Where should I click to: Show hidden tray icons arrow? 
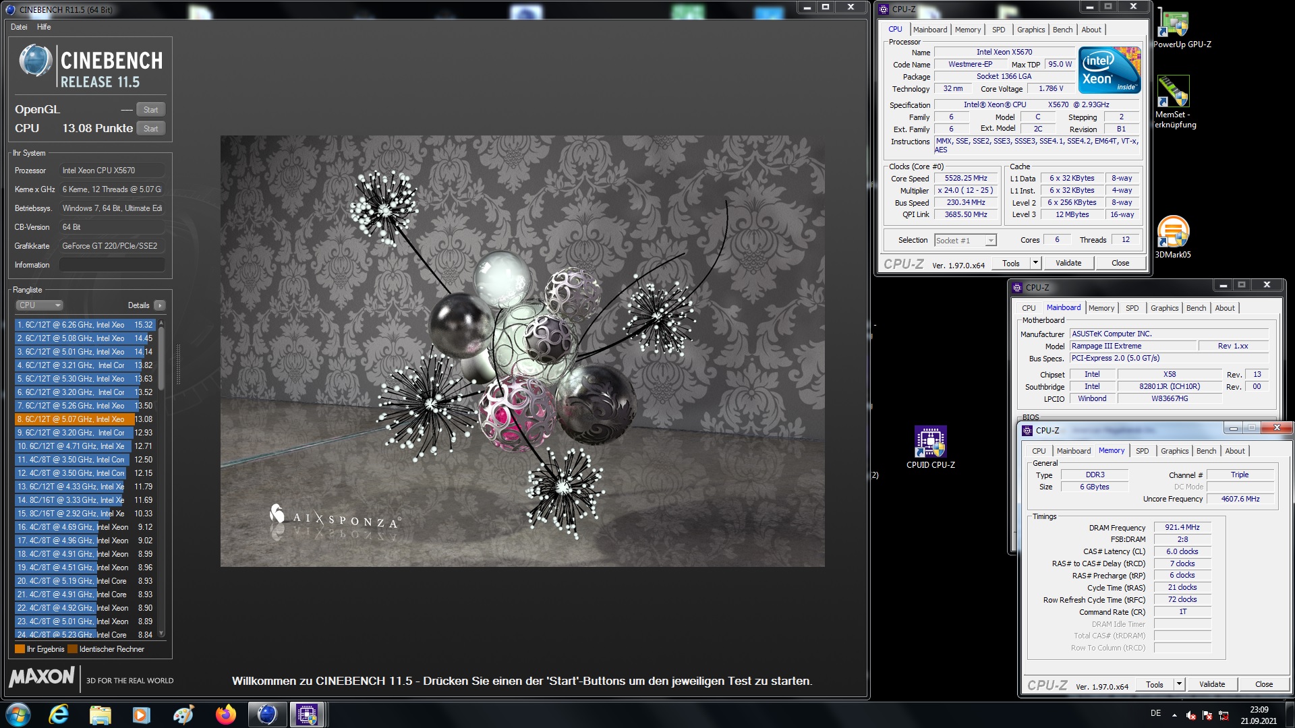1174,715
